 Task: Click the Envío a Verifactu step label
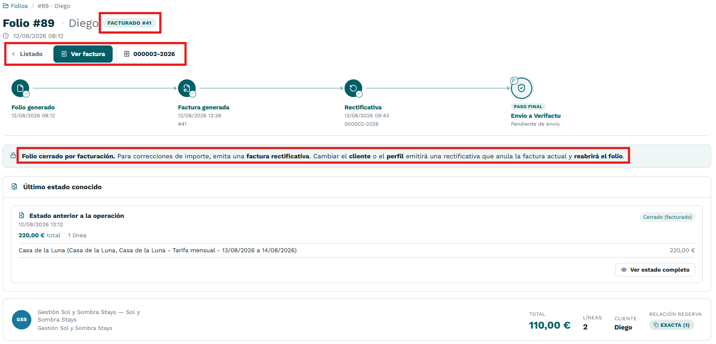click(x=536, y=116)
